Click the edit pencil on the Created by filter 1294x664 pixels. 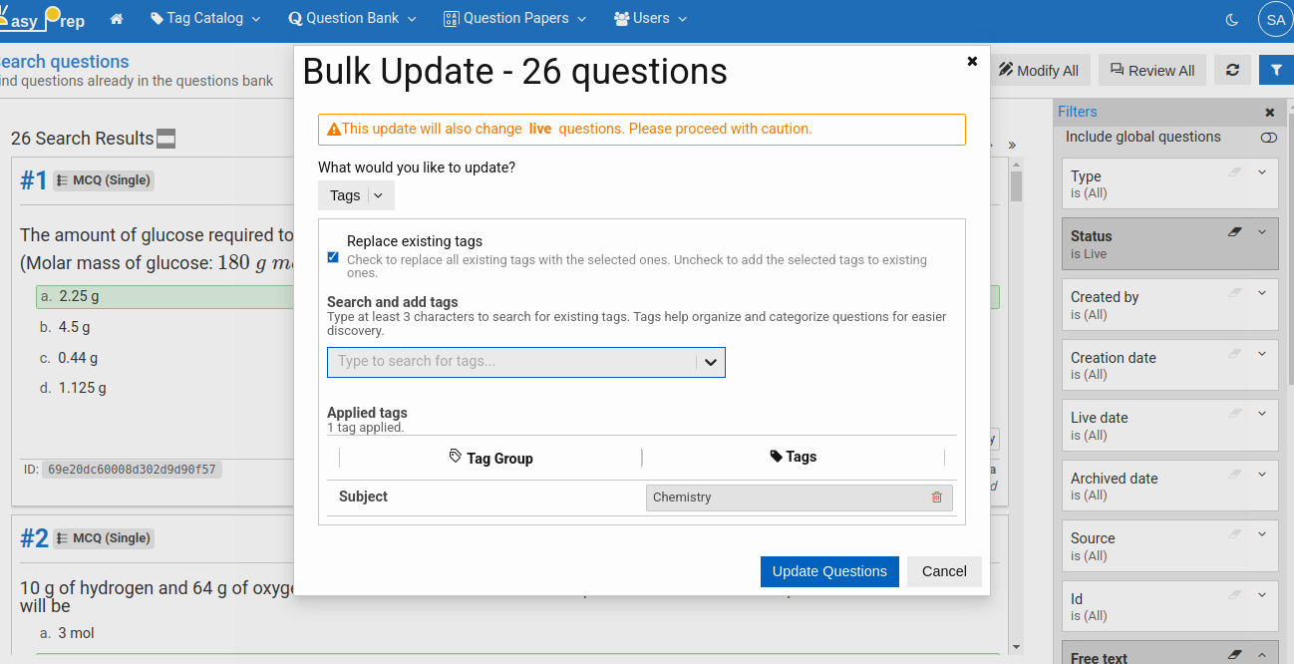pyautogui.click(x=1235, y=291)
